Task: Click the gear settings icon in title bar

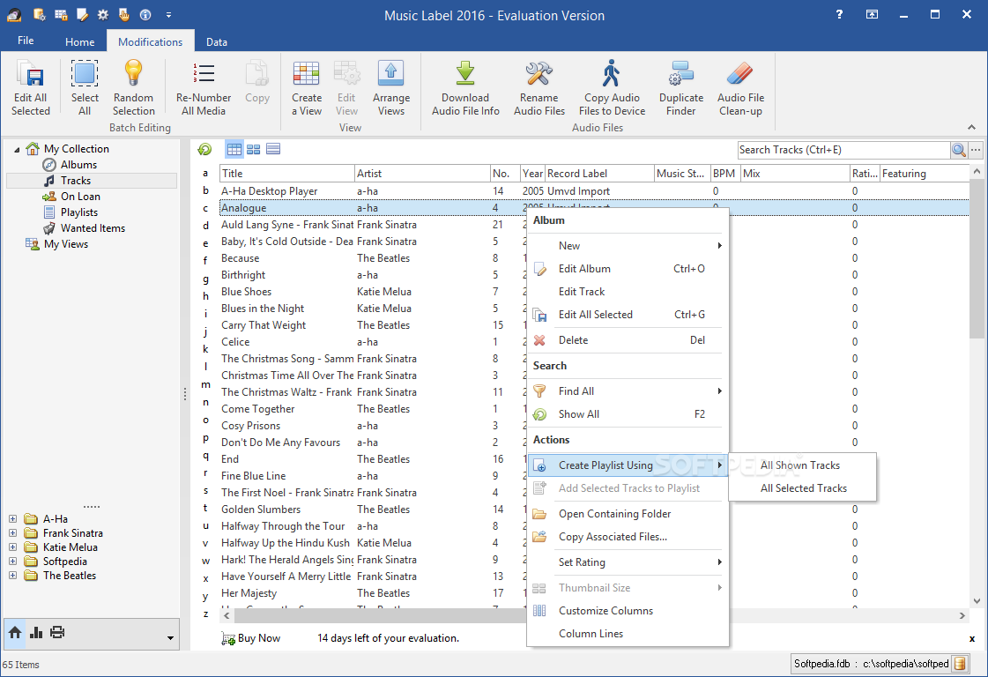Action: click(103, 14)
